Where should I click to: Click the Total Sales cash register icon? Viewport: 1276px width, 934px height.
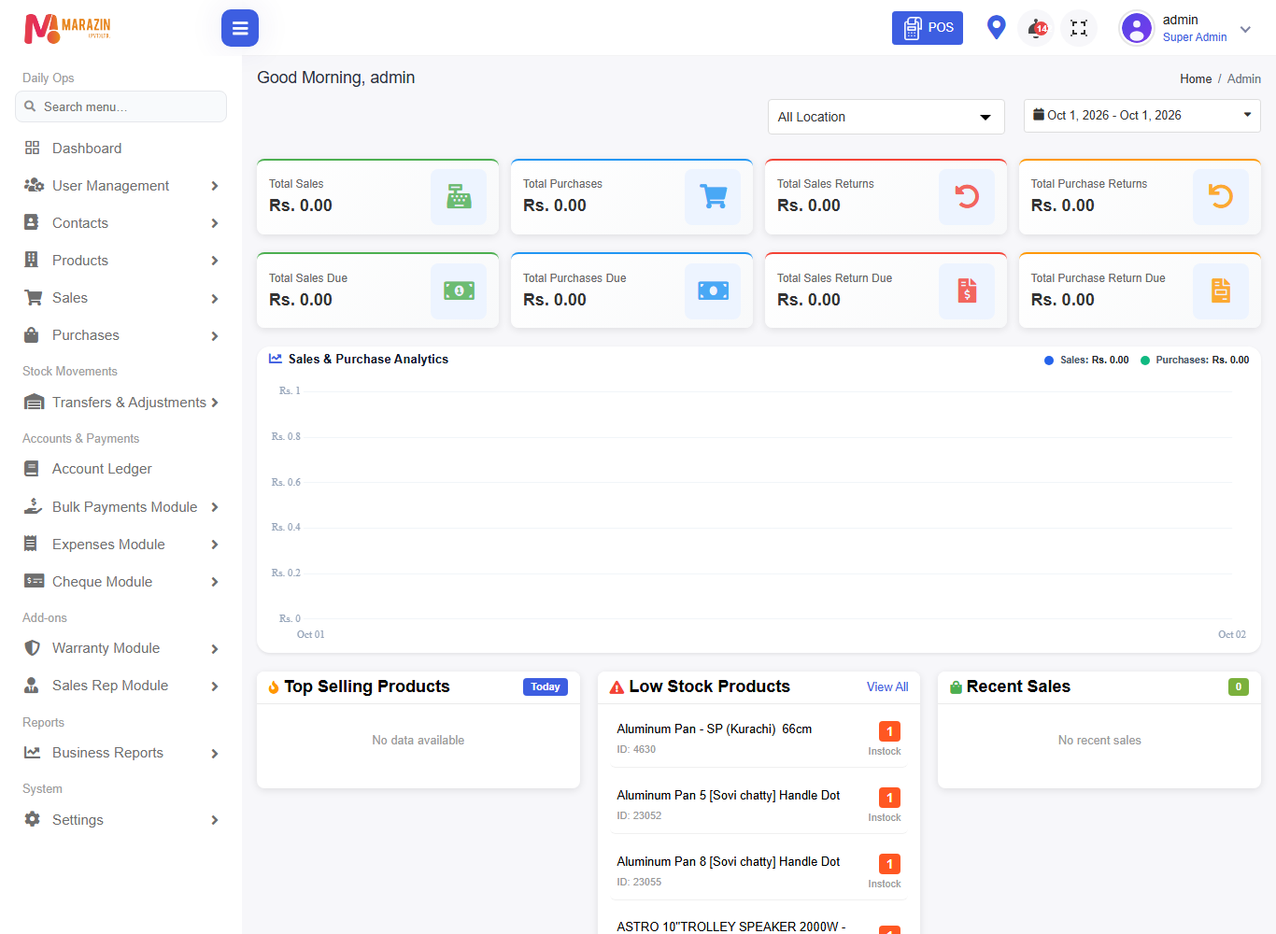tap(459, 196)
